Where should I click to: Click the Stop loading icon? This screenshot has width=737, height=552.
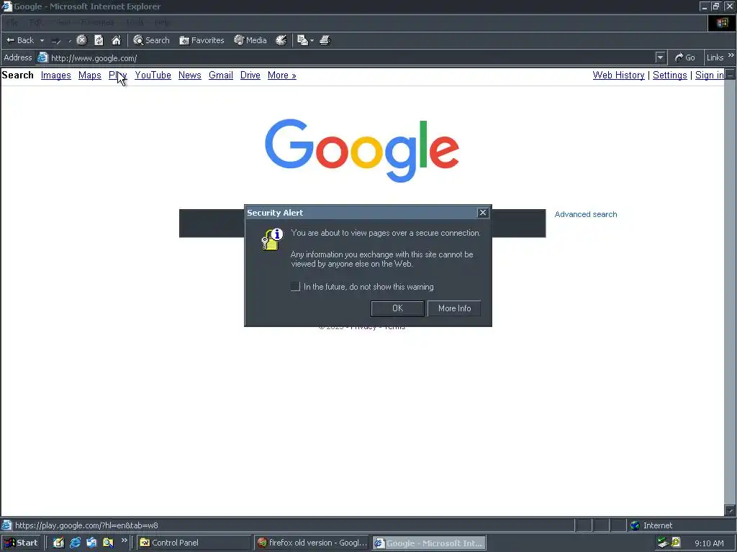[82, 40]
